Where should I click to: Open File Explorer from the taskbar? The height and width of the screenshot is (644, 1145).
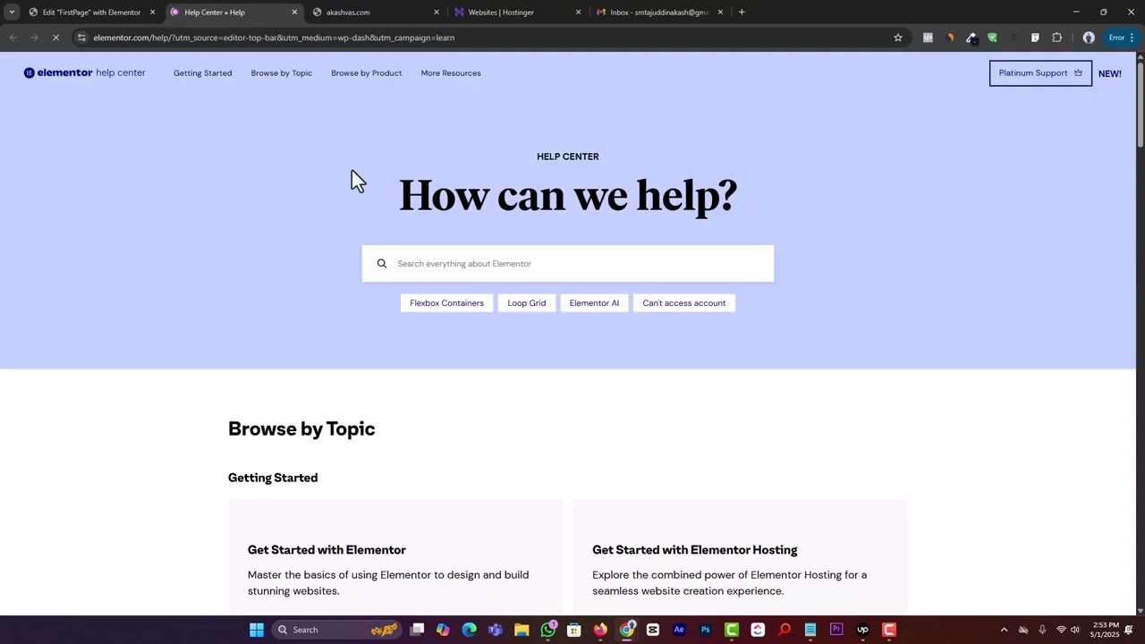522,630
